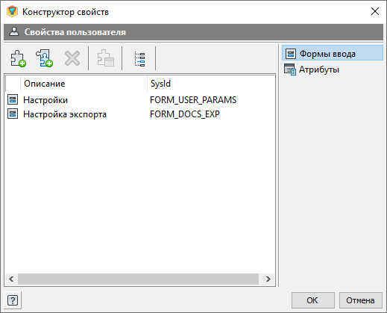Close the Конструктор свойств dialog
The width and height of the screenshot is (387, 313).
point(375,11)
